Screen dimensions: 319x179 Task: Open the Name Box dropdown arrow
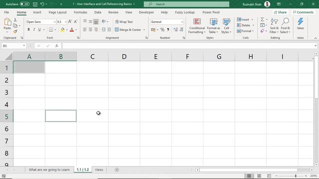[24, 46]
